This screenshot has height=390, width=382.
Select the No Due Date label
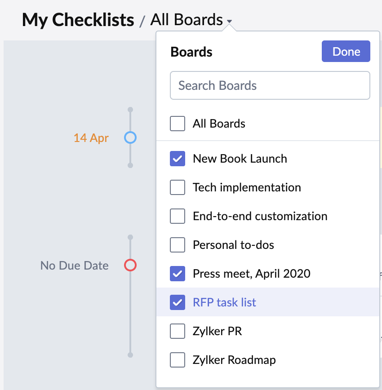pos(75,266)
